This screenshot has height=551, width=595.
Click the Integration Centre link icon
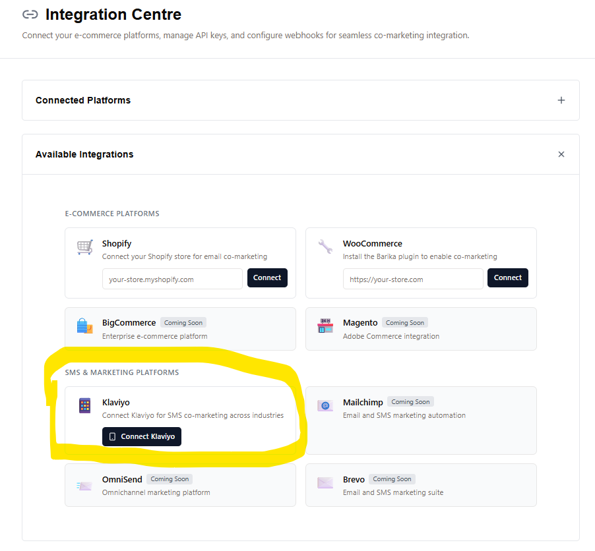(x=30, y=14)
